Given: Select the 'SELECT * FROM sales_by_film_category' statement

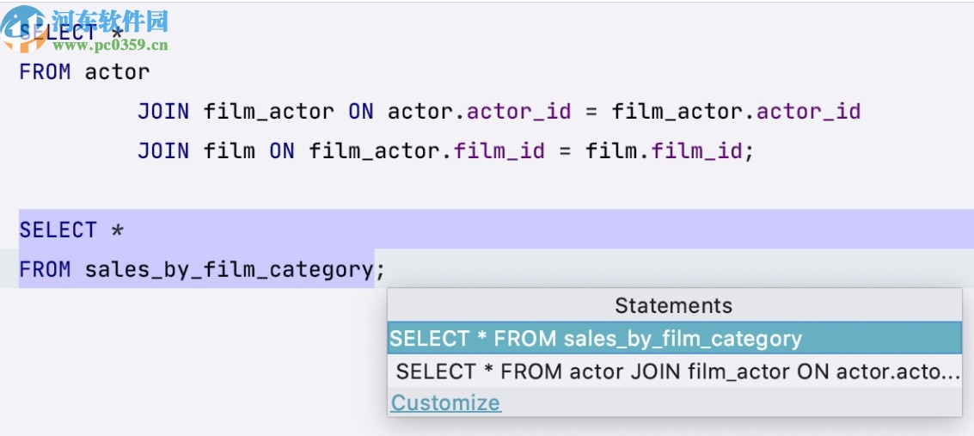Looking at the screenshot, I should pyautogui.click(x=674, y=339).
